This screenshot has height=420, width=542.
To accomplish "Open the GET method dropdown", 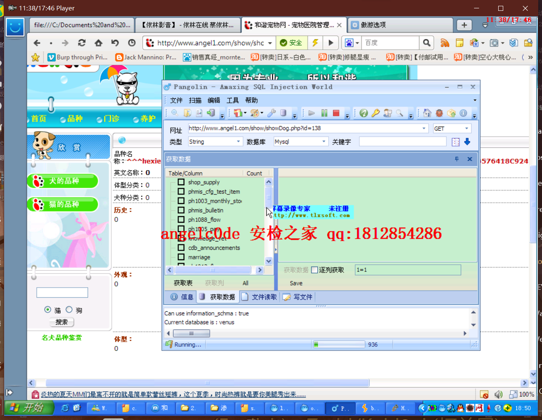I will point(467,128).
